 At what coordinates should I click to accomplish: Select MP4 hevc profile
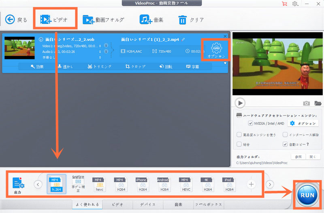pos(99,184)
